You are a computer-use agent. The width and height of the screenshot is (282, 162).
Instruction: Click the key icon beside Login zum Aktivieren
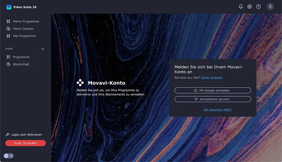[7, 134]
